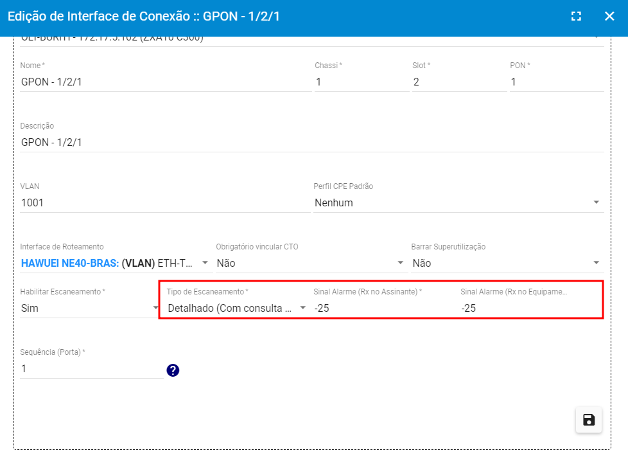The width and height of the screenshot is (628, 459).
Task: Click the Descrição text field
Action: pos(312,142)
